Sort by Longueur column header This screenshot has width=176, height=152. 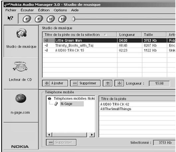tap(129, 35)
